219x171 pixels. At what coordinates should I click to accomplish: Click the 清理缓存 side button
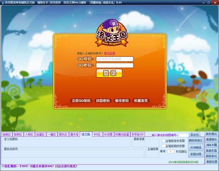pyautogui.click(x=212, y=139)
